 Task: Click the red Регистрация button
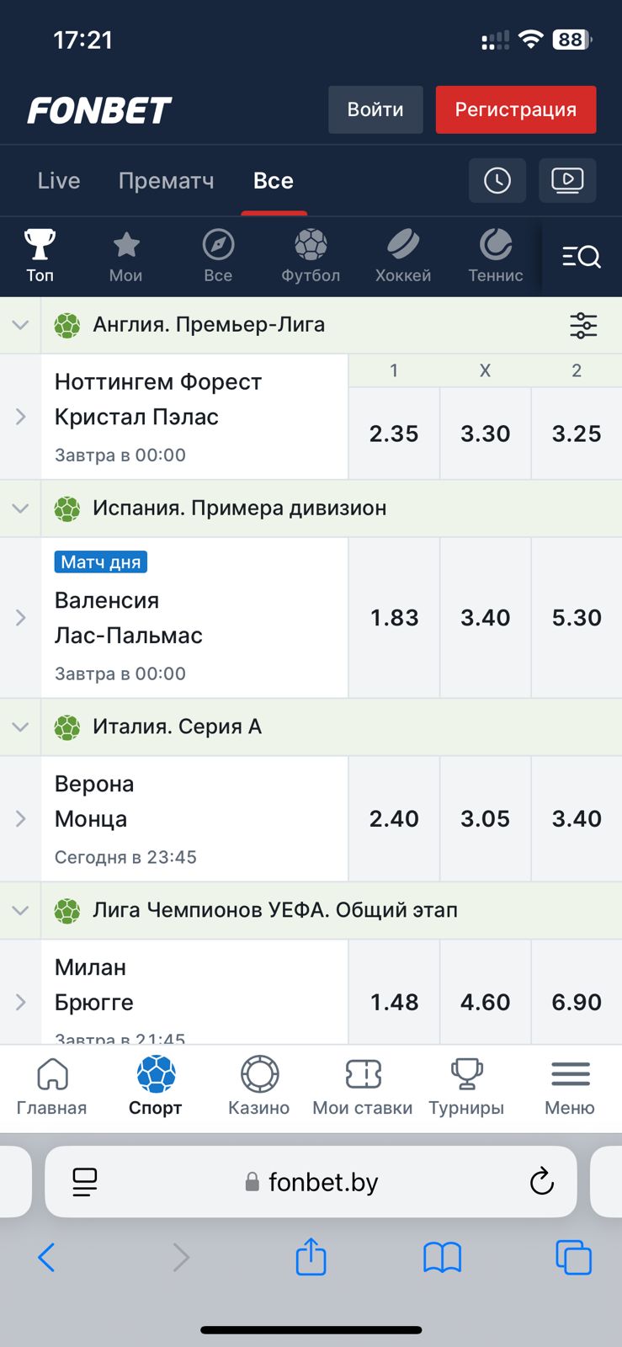516,109
